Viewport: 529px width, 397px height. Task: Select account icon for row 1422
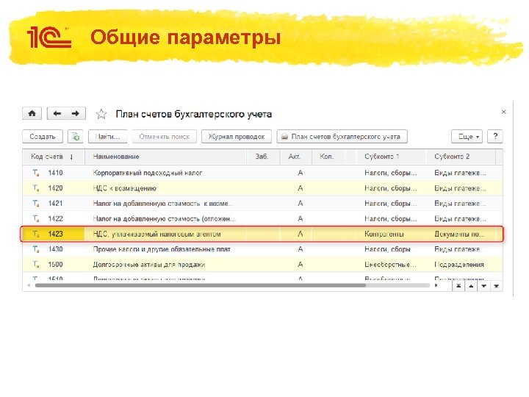(36, 218)
